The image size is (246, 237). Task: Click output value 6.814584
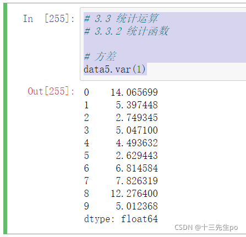tap(137, 168)
